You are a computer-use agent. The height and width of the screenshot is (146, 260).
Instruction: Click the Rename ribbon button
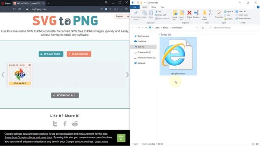pyautogui.click(x=196, y=15)
